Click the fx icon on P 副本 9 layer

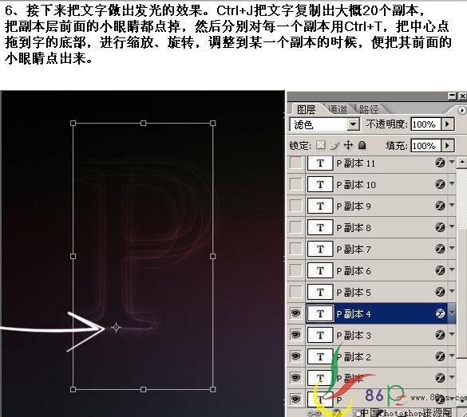440,206
